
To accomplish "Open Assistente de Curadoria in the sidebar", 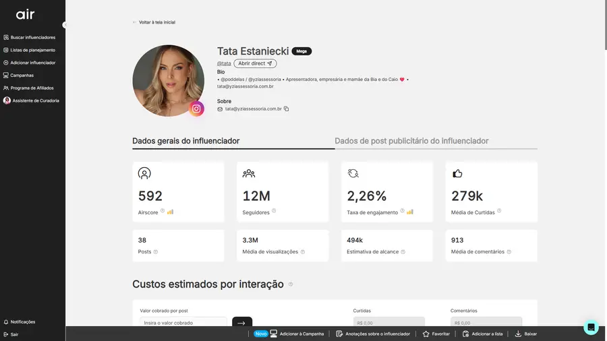I will pos(31,100).
